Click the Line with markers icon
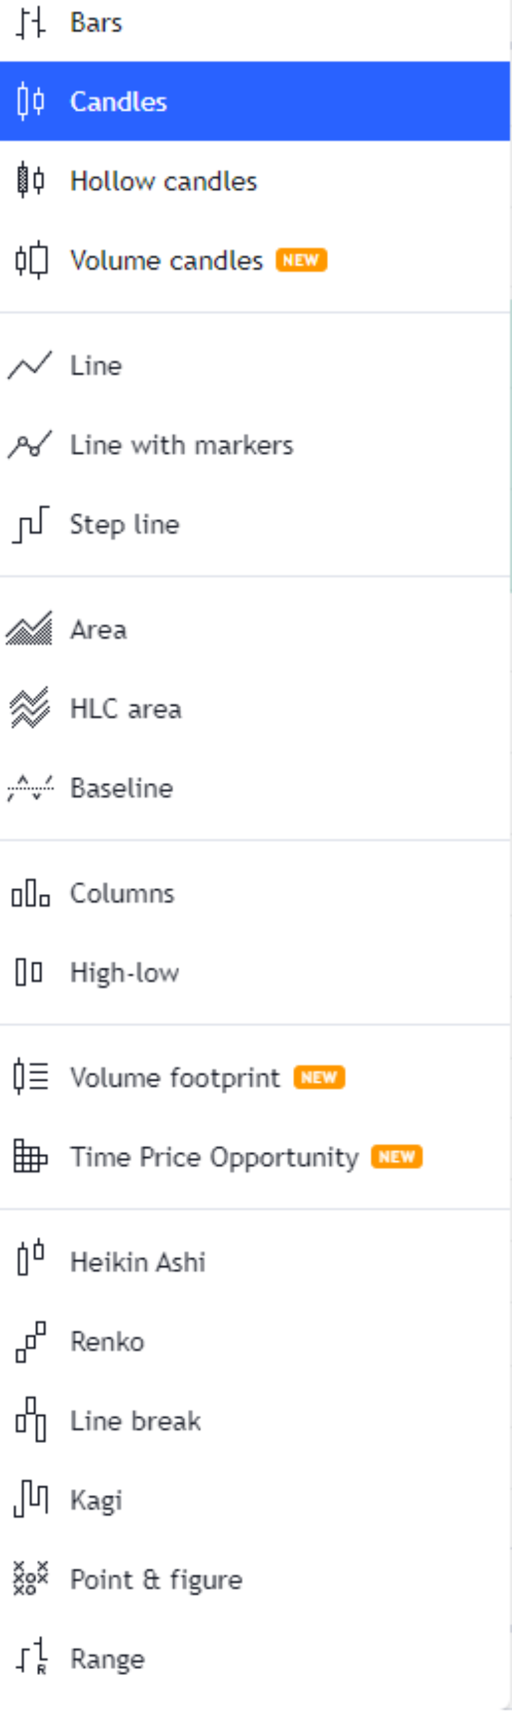The image size is (512, 1712). [30, 444]
